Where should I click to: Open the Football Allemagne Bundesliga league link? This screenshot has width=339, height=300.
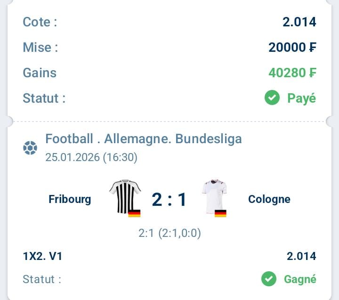pos(144,139)
